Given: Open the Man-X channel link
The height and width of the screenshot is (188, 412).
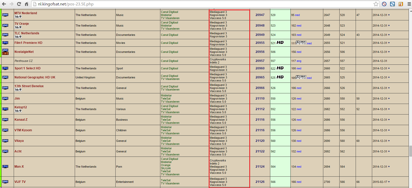Looking at the screenshot, I should [x=19, y=167].
